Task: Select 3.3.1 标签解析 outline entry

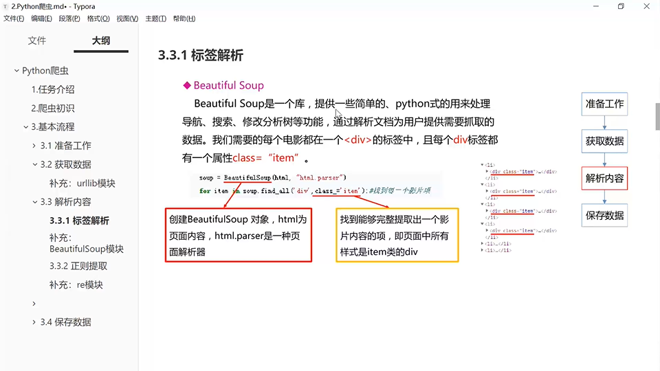Action: click(x=79, y=221)
